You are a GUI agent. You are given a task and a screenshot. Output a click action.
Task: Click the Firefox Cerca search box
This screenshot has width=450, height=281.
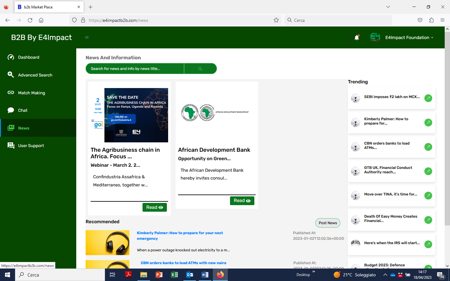(x=338, y=20)
